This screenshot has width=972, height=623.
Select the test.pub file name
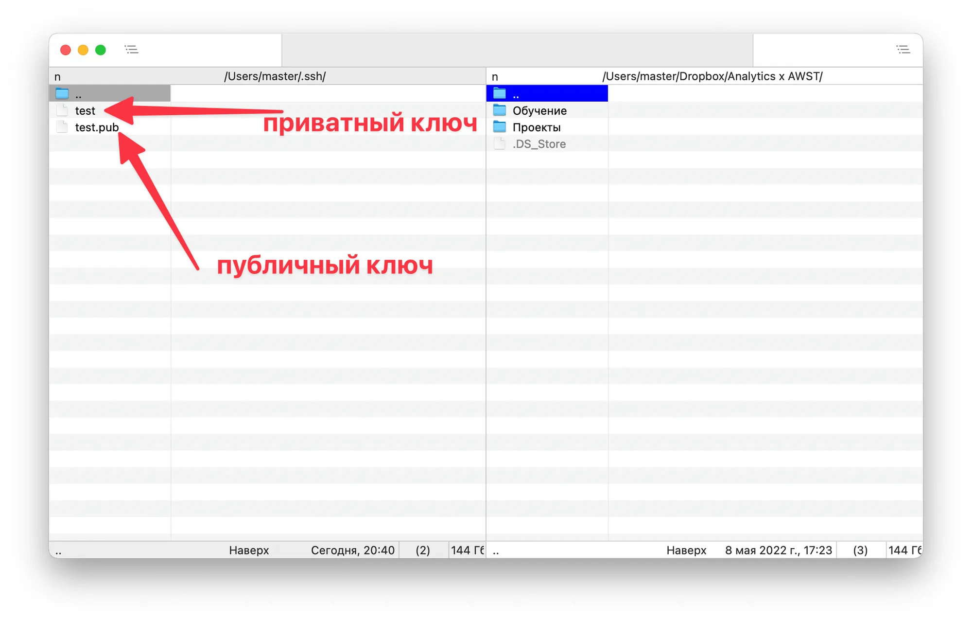pyautogui.click(x=97, y=127)
